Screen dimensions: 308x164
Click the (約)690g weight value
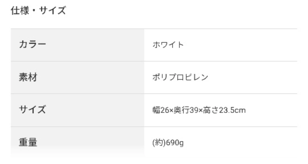168,143
